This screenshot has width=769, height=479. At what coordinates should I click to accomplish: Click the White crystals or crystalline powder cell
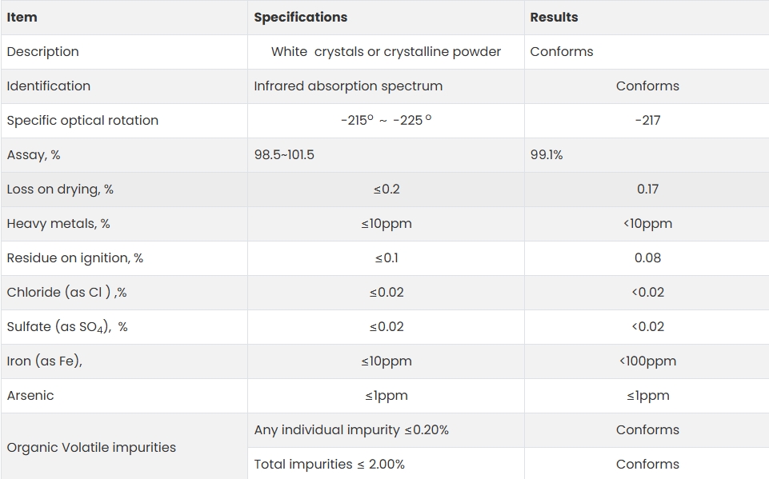click(386, 51)
